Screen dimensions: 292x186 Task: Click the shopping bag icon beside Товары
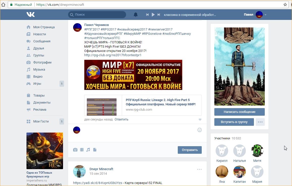pos(28,95)
